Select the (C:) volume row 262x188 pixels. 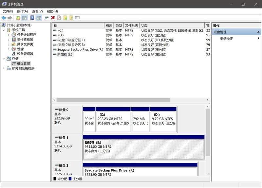131,30
